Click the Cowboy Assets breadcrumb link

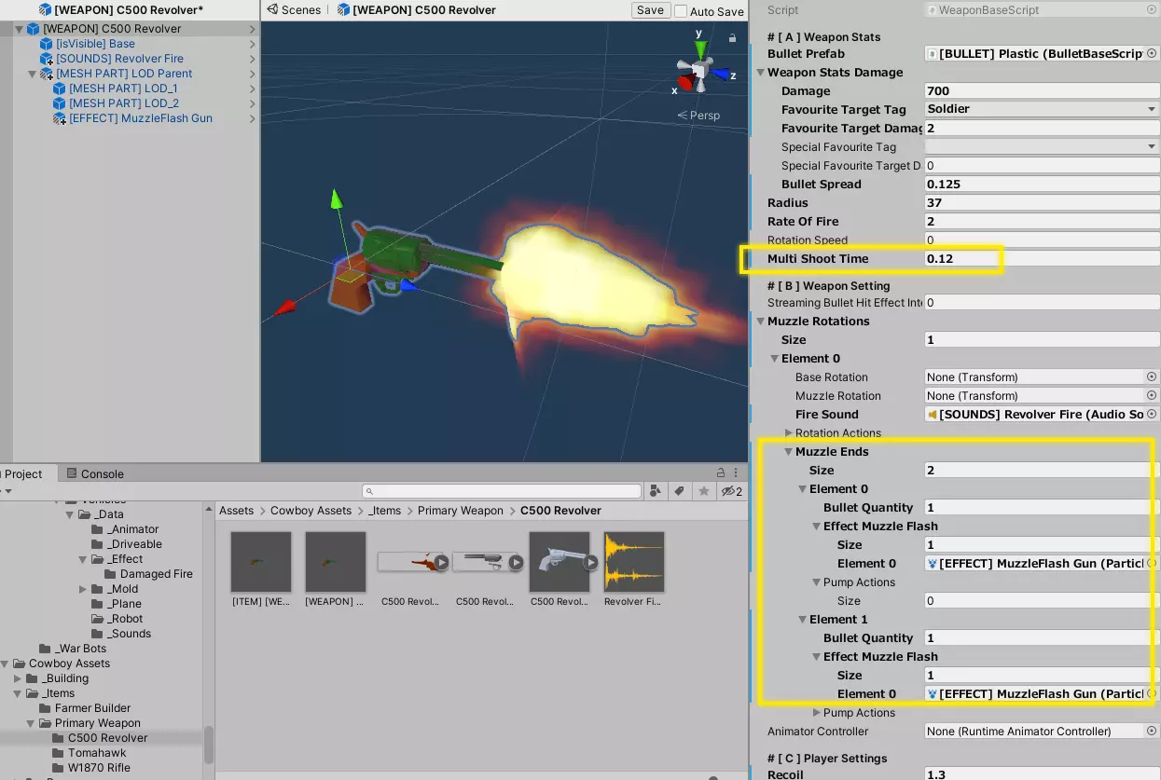point(311,511)
